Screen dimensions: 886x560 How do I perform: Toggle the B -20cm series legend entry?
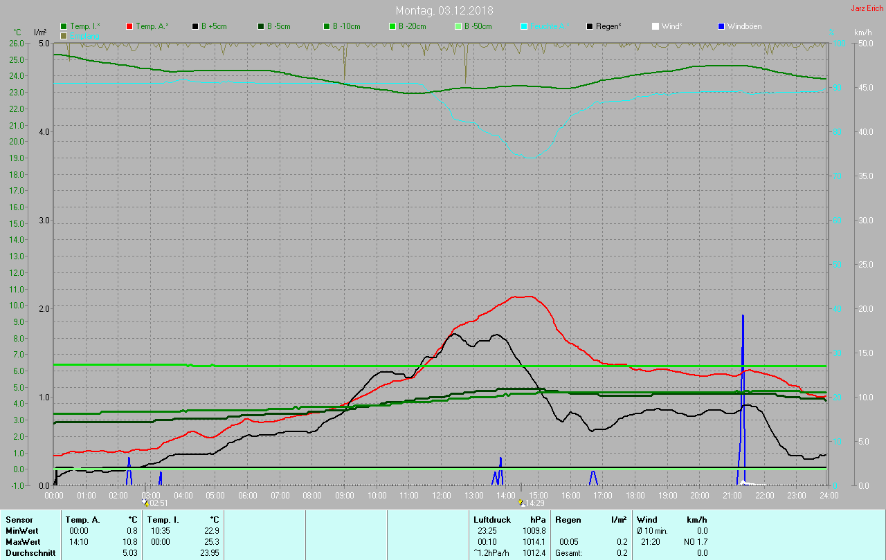[392, 26]
